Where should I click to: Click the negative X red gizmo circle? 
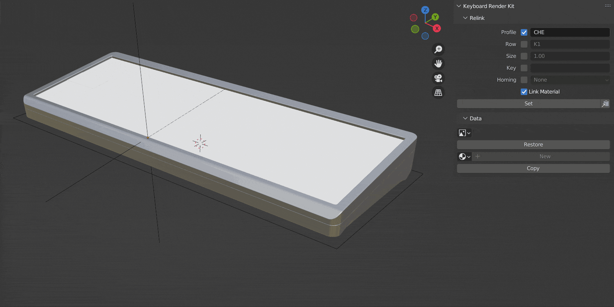pos(414,18)
